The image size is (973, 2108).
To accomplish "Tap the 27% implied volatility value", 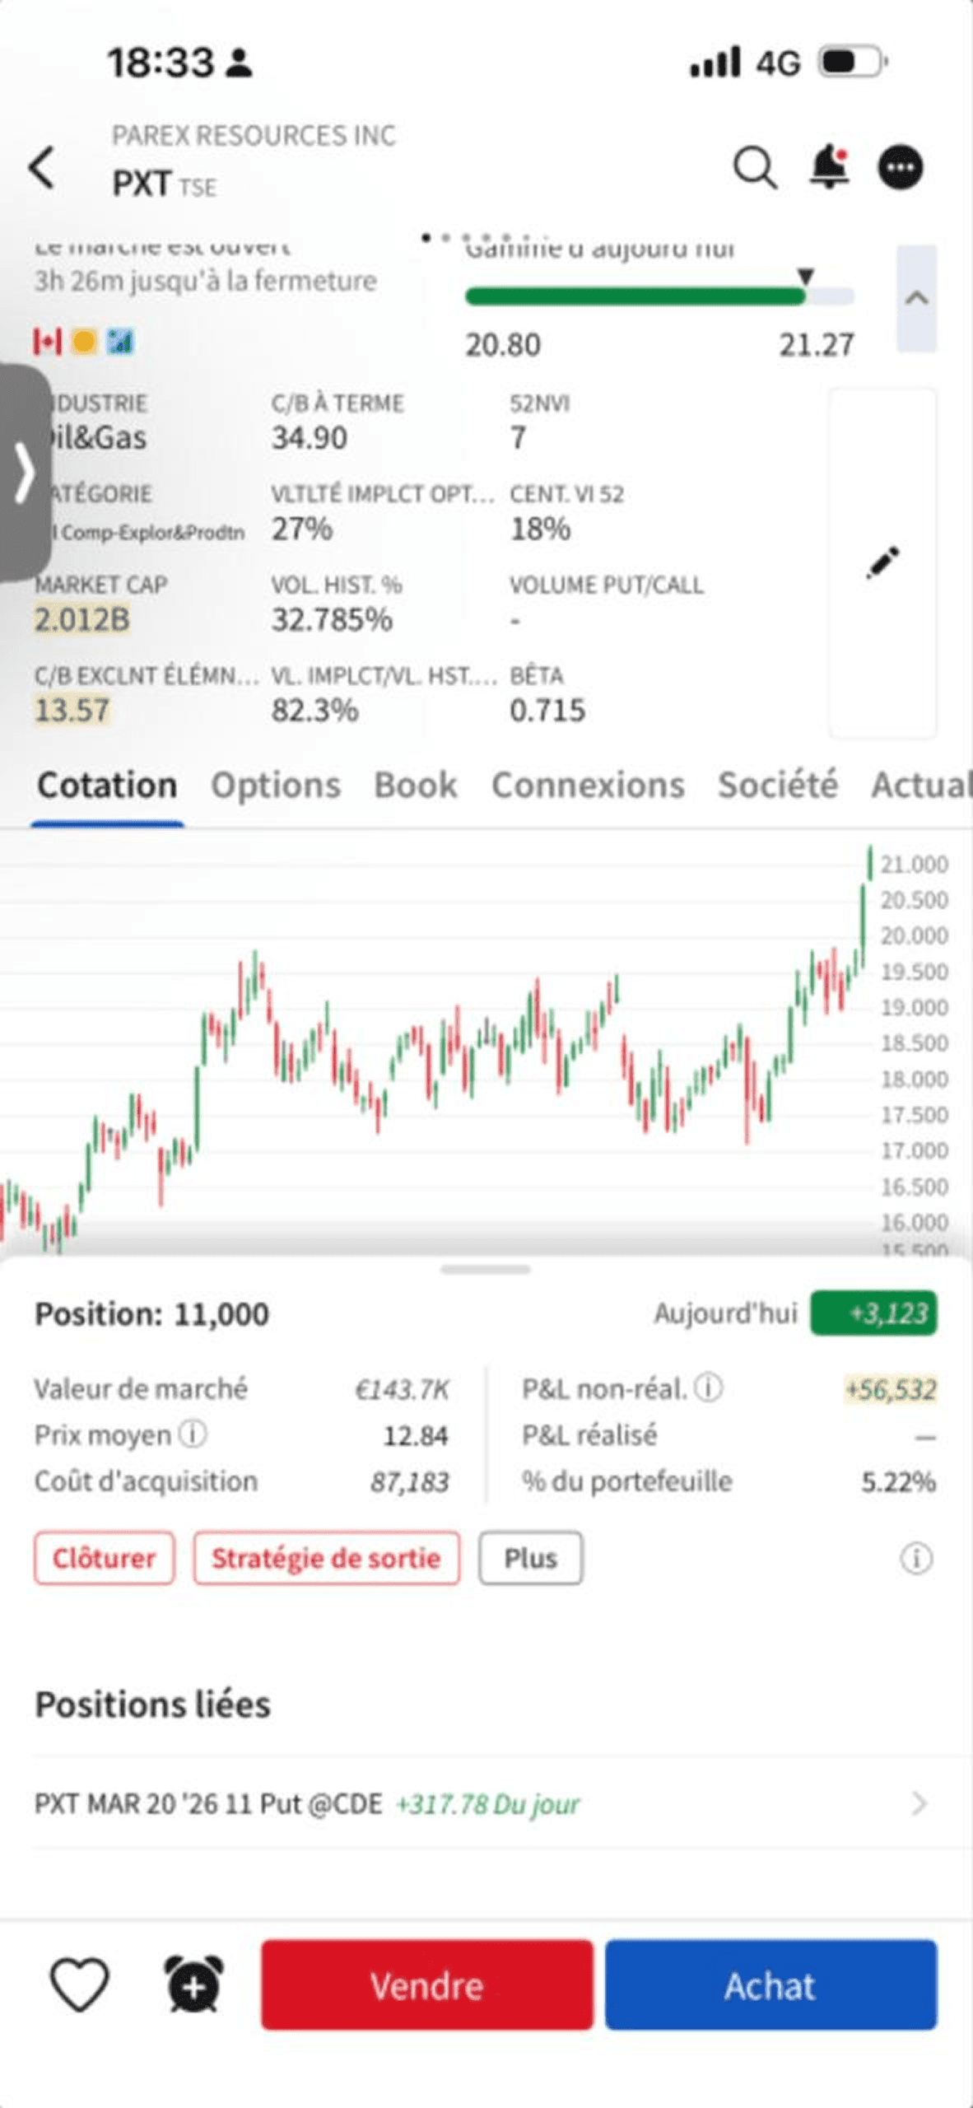I will (302, 529).
